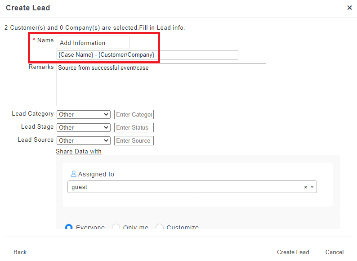Click into the Remarks text area
This screenshot has height=261, width=357.
click(x=161, y=85)
